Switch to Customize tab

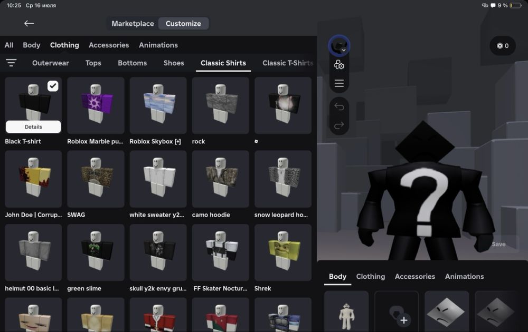pos(183,24)
